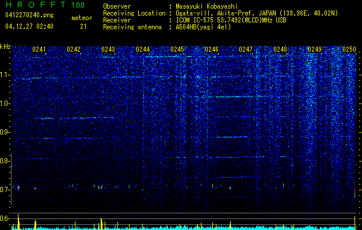Image resolution: width=362 pixels, height=230 pixels.
Task: Click the 0248 time marker
Action: pos(280,49)
